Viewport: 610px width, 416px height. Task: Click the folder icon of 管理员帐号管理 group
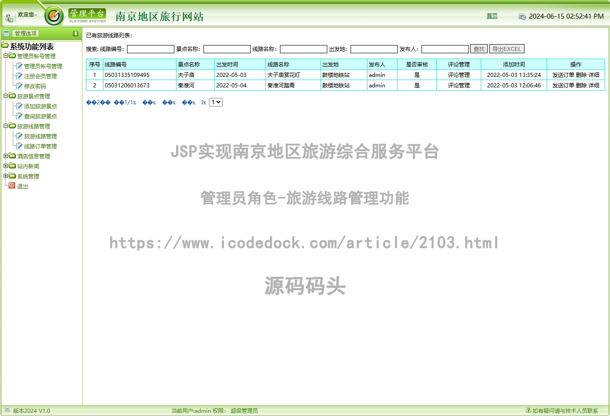tap(12, 56)
